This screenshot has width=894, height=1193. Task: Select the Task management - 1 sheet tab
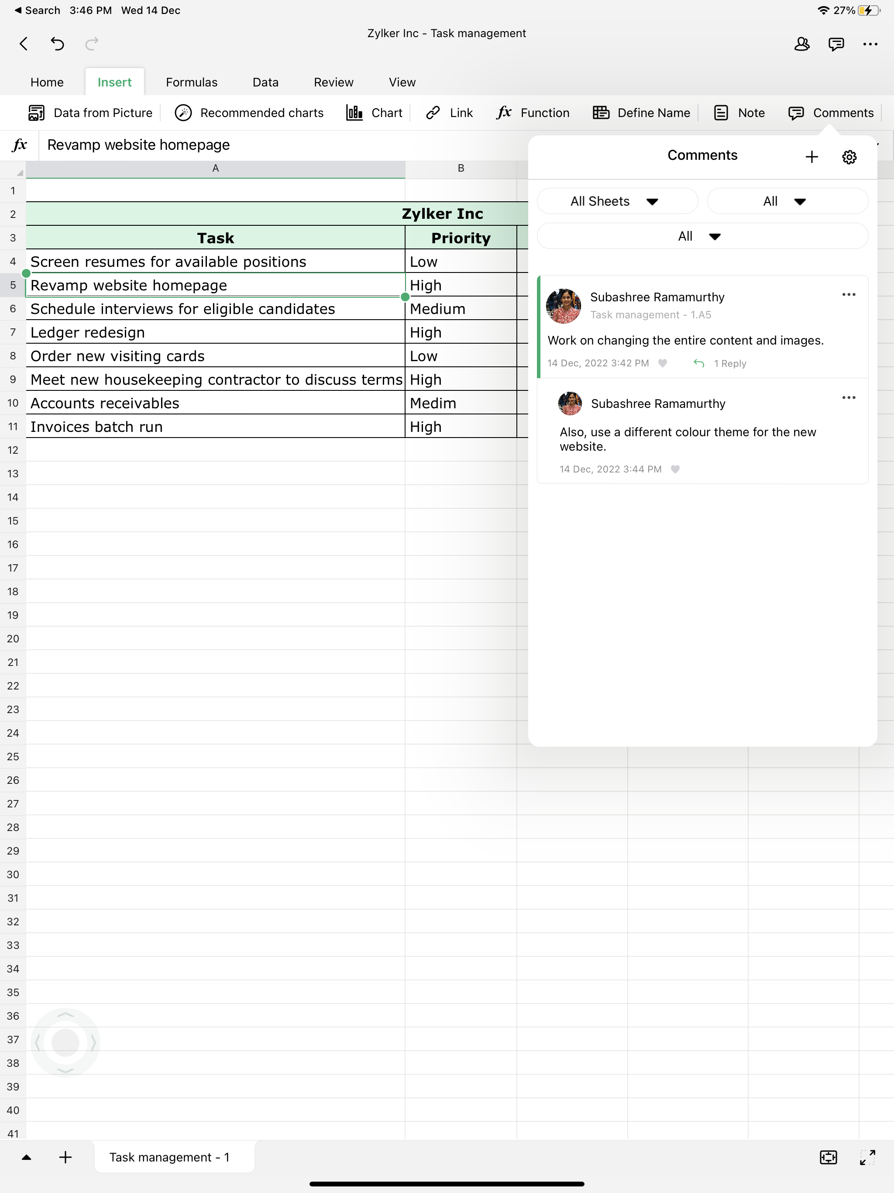tap(169, 1157)
